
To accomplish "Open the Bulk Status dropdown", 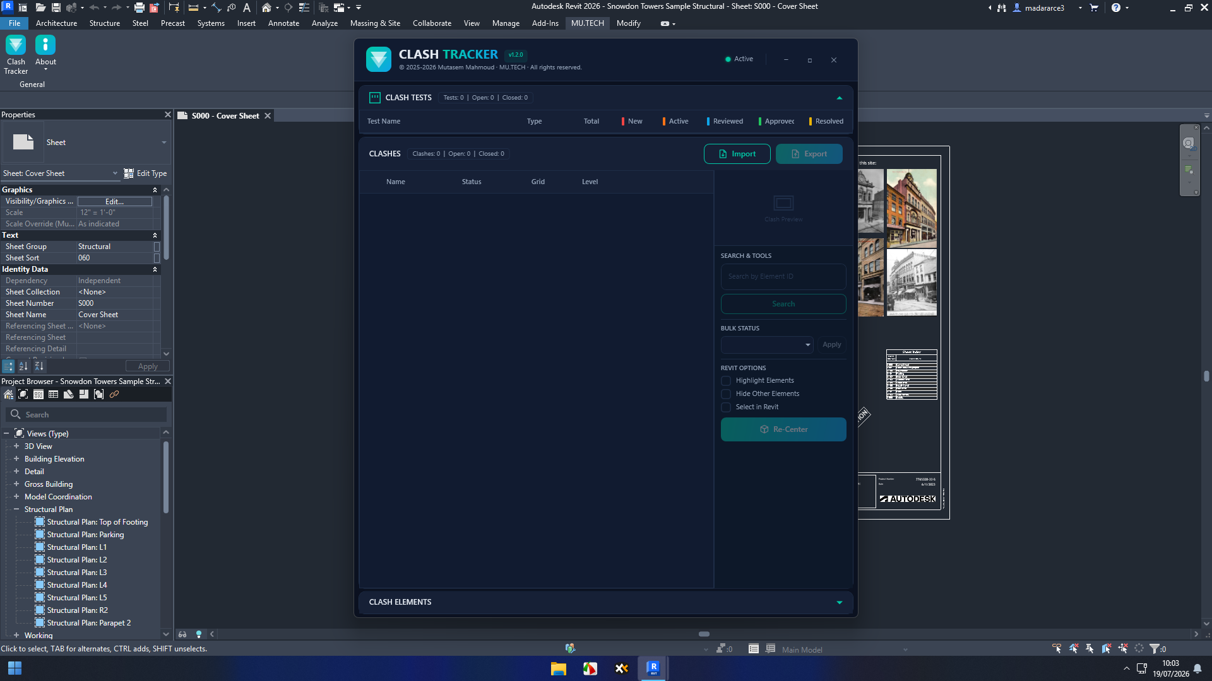I will [767, 345].
